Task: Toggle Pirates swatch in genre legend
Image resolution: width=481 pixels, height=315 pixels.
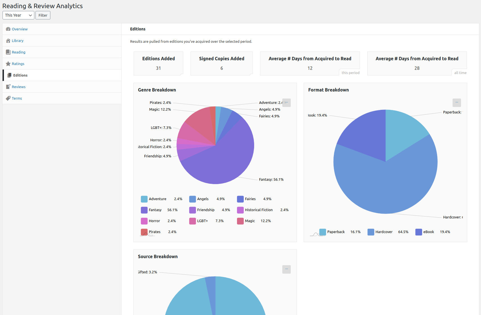Action: click(144, 232)
